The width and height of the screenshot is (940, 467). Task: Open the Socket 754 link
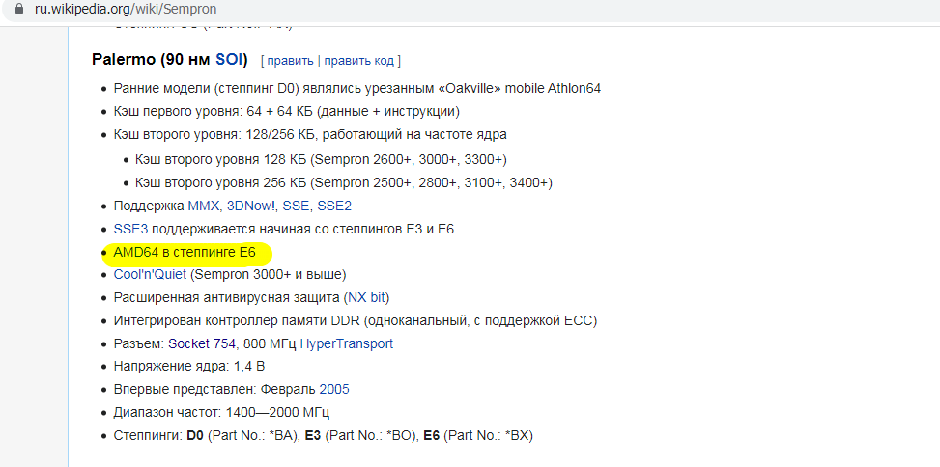[202, 343]
